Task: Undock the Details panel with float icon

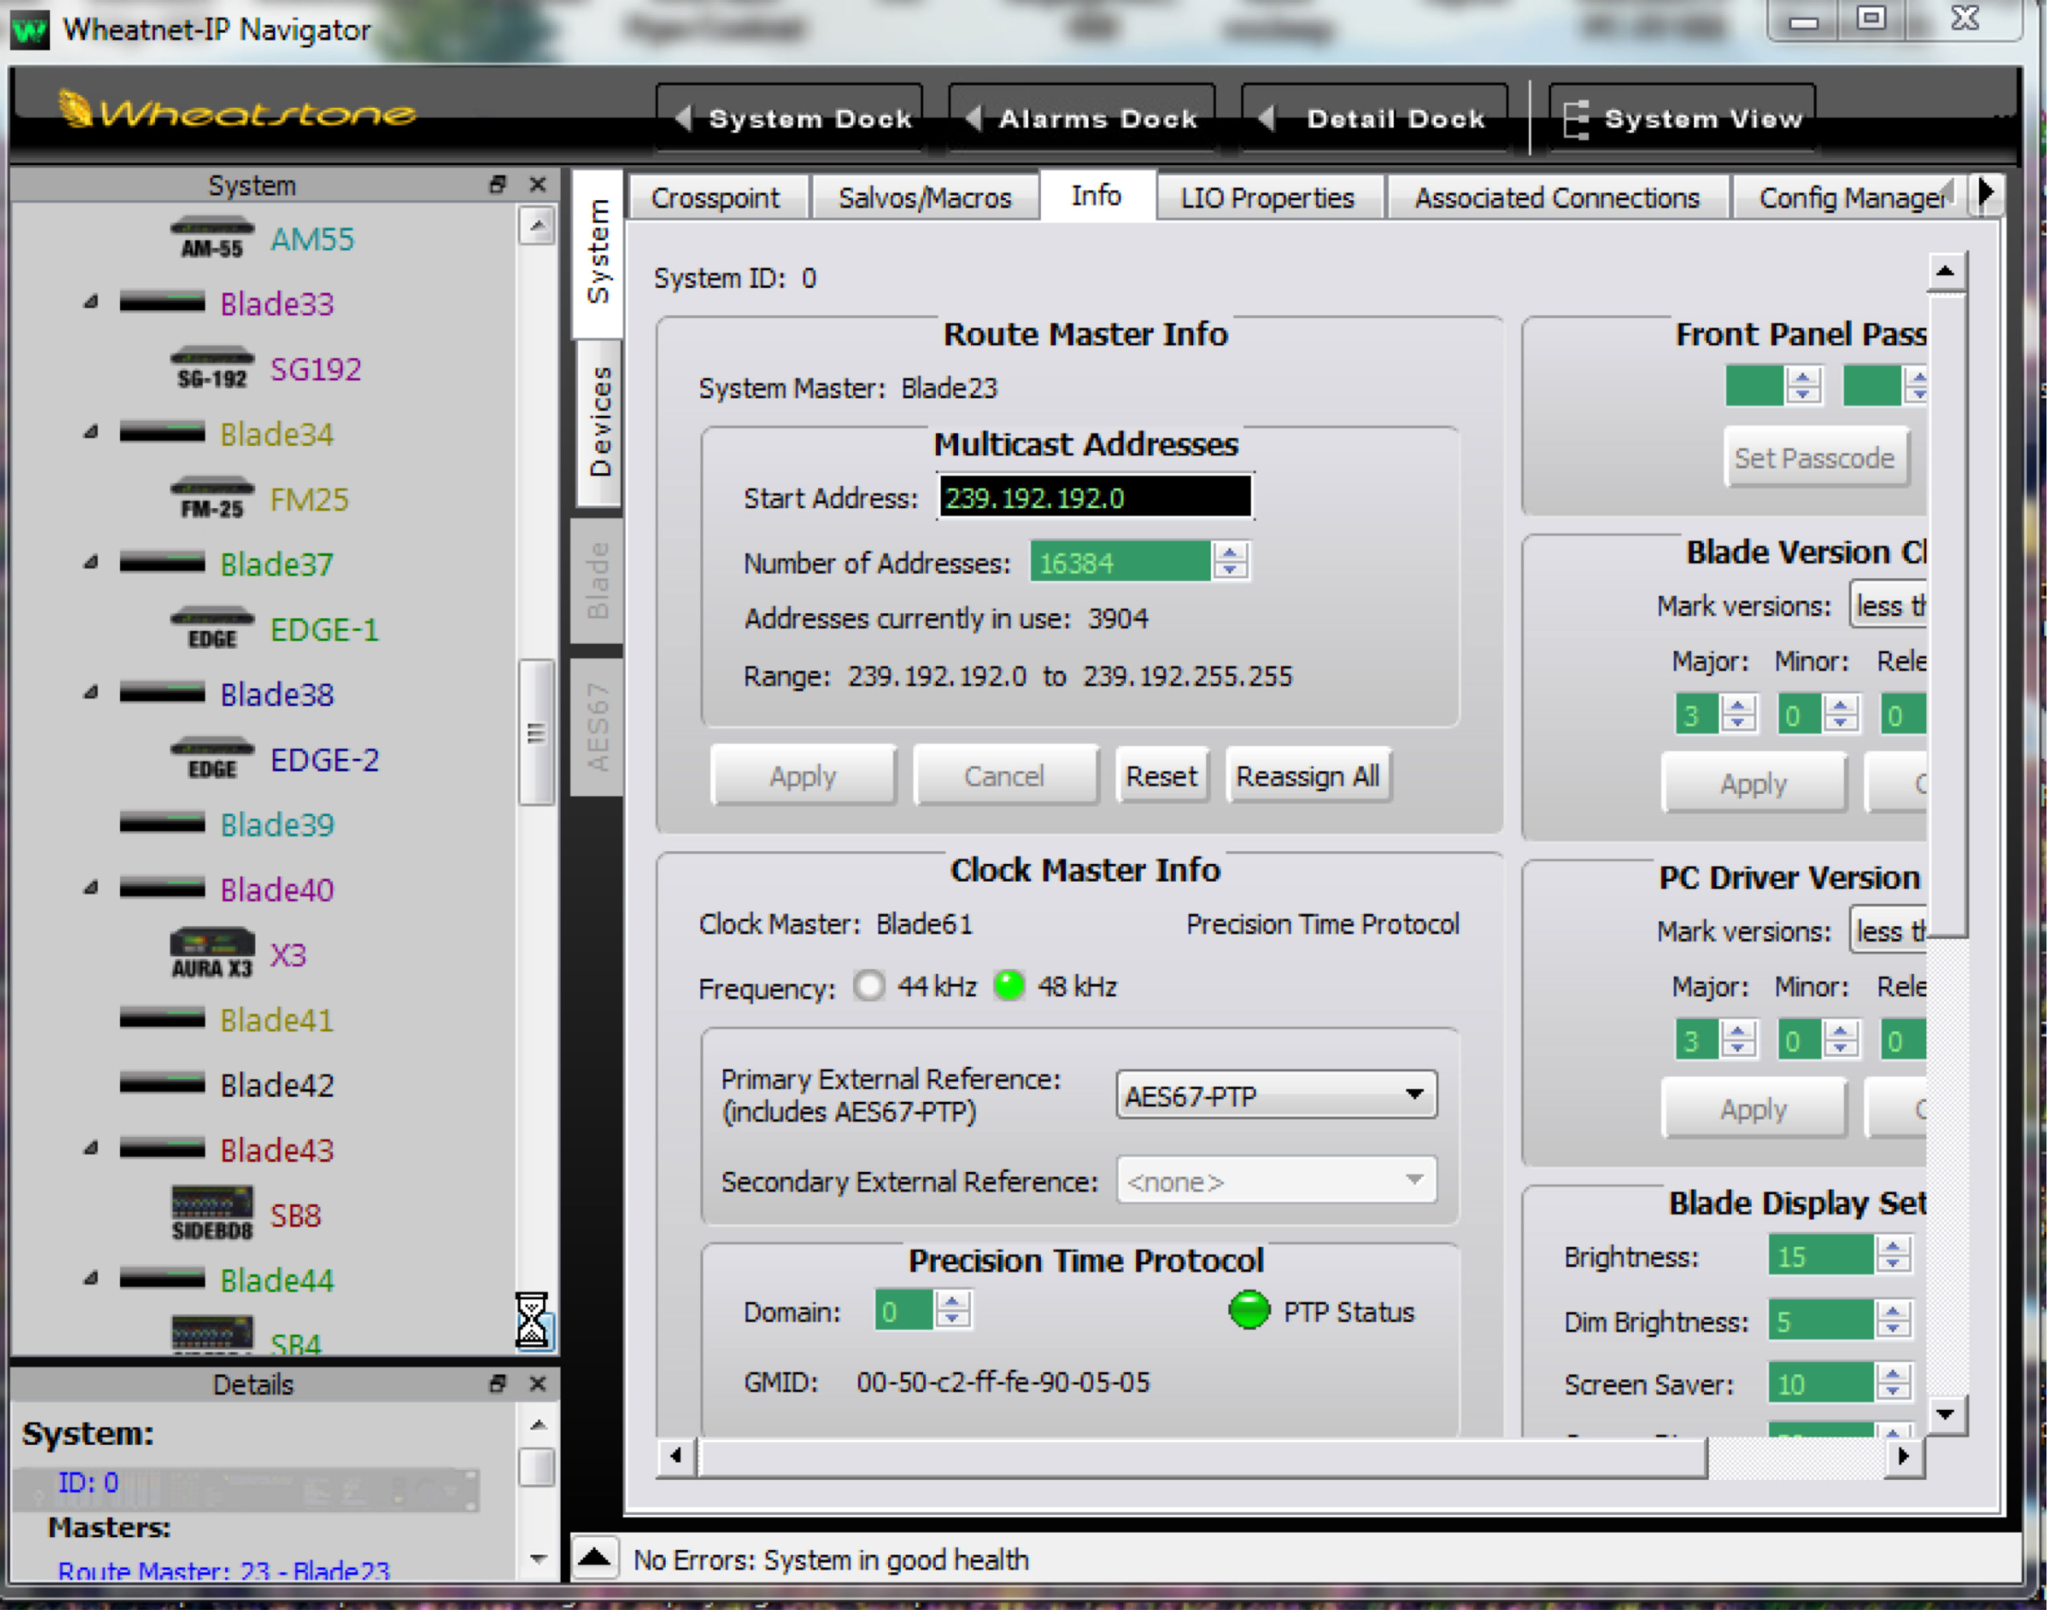Action: pyautogui.click(x=498, y=1383)
